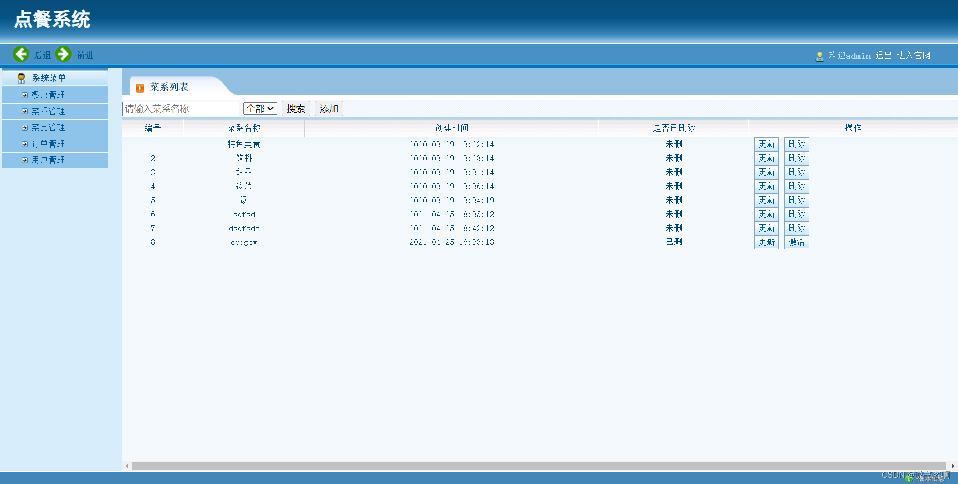
Task: Click the cvbgcv name cell
Action: pos(244,242)
